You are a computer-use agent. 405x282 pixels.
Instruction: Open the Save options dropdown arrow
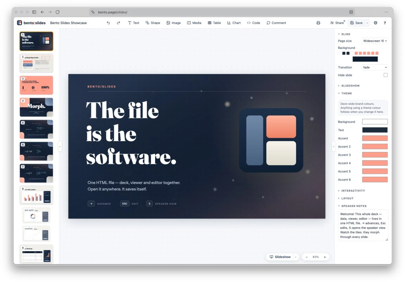[367, 23]
